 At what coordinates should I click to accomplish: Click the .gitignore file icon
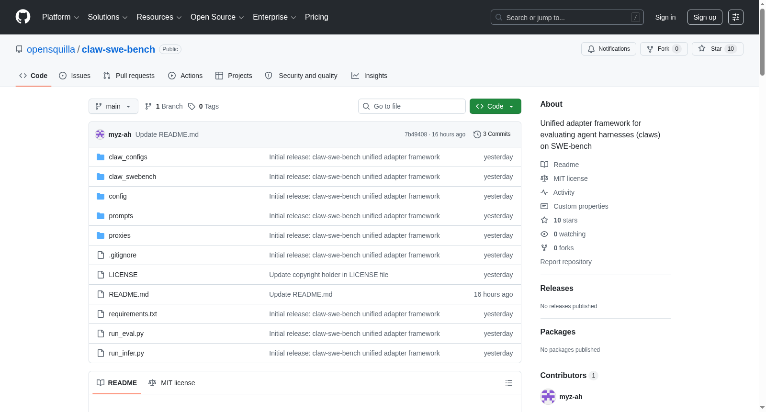[101, 255]
